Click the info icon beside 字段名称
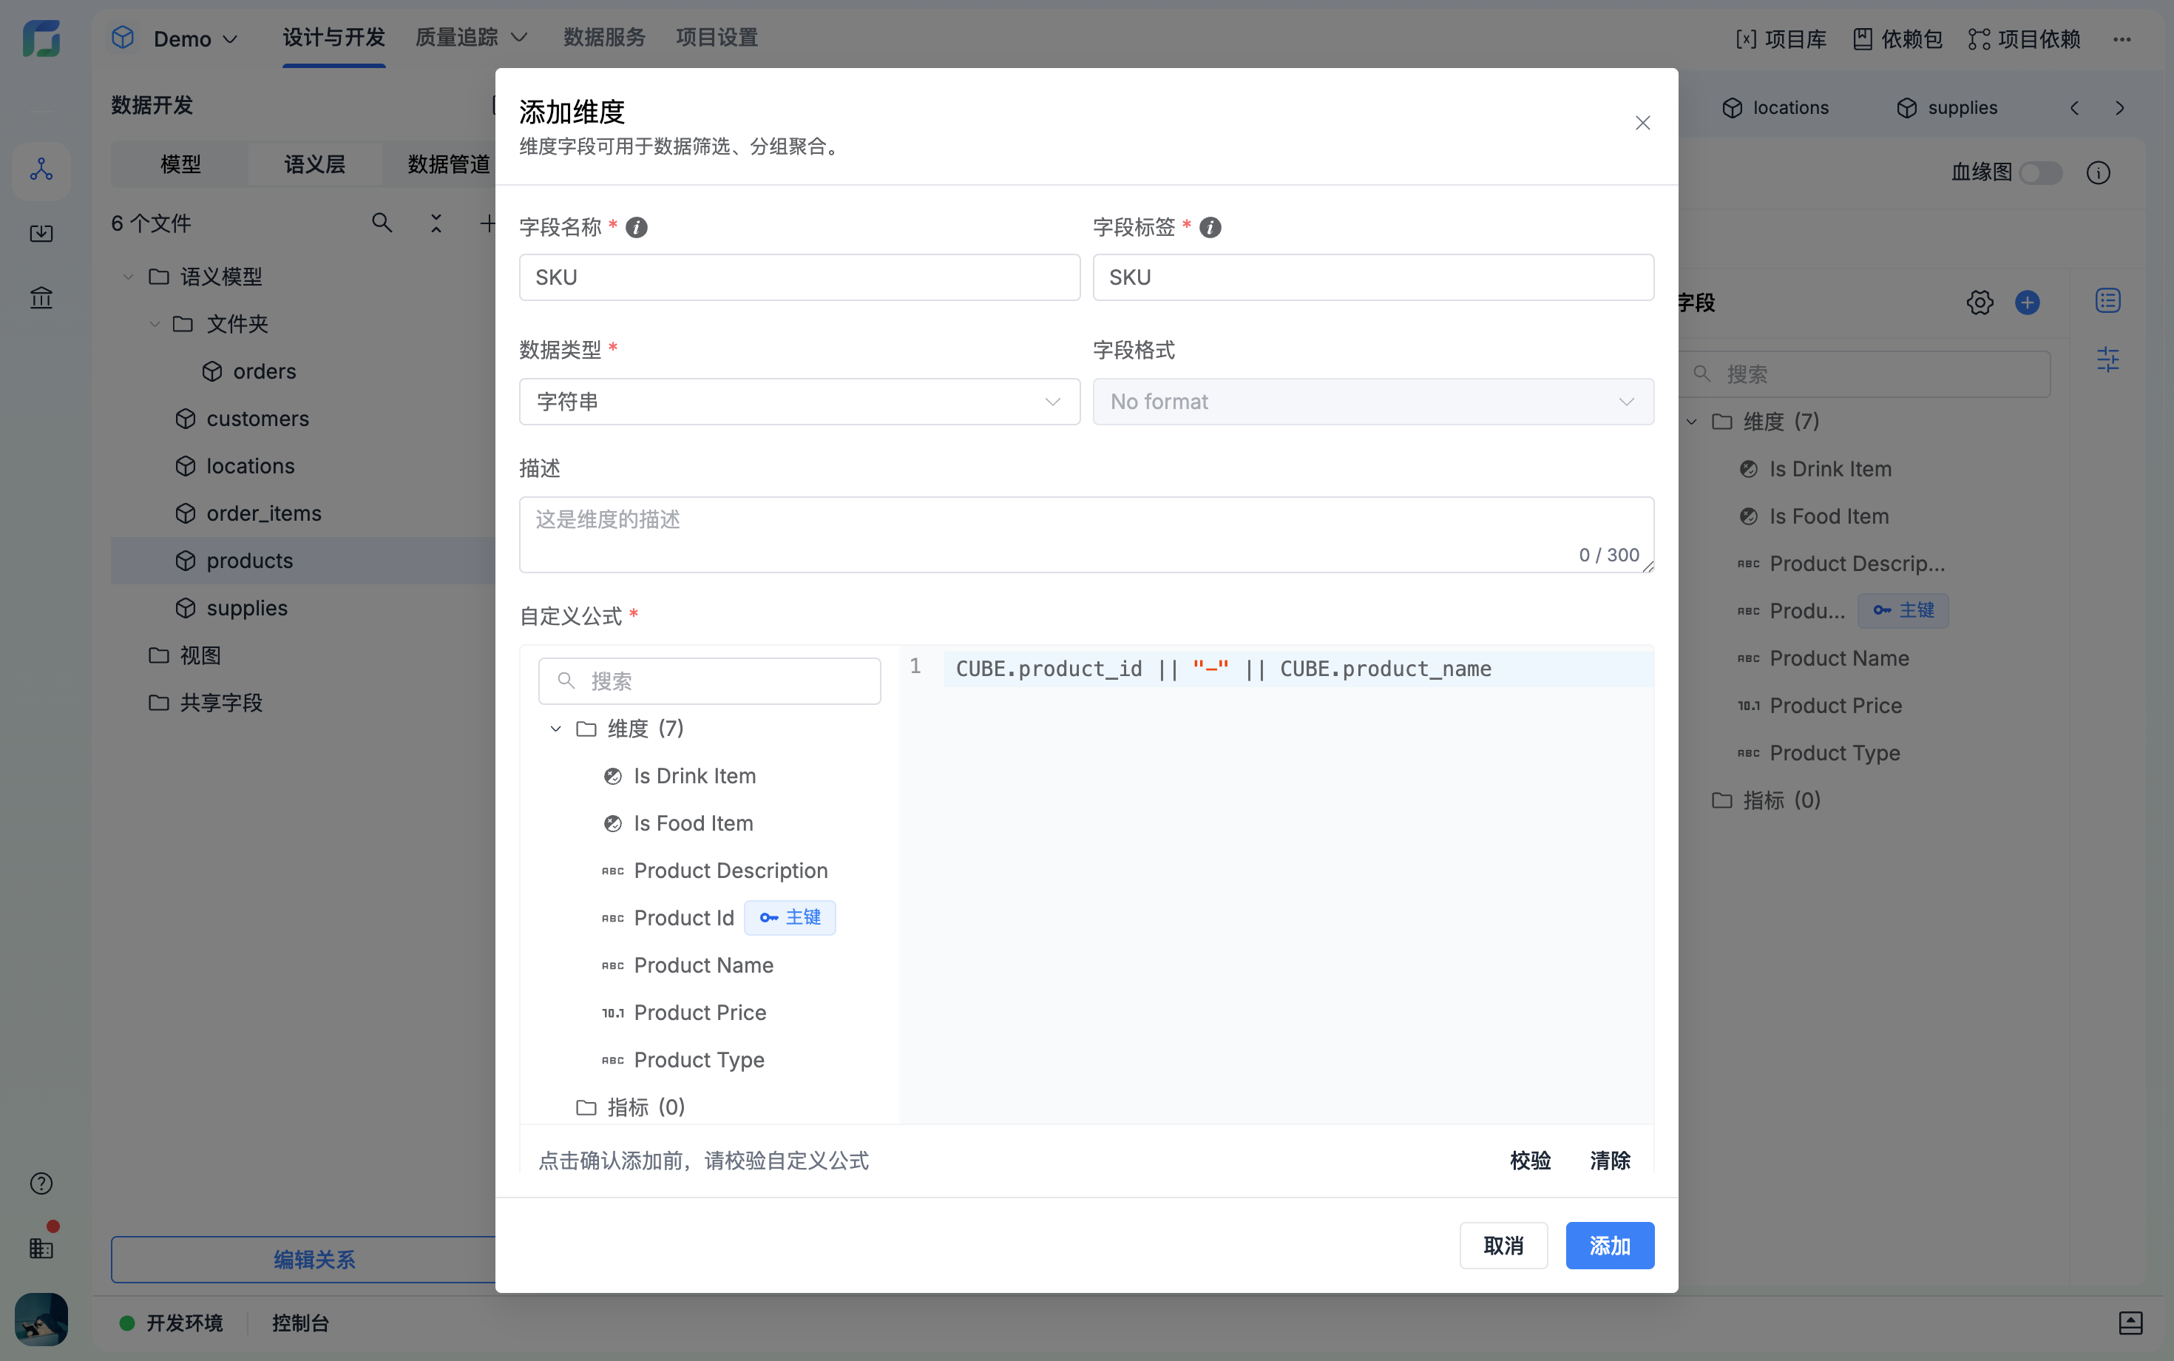Screen dimensions: 2174x1361 (x=636, y=228)
